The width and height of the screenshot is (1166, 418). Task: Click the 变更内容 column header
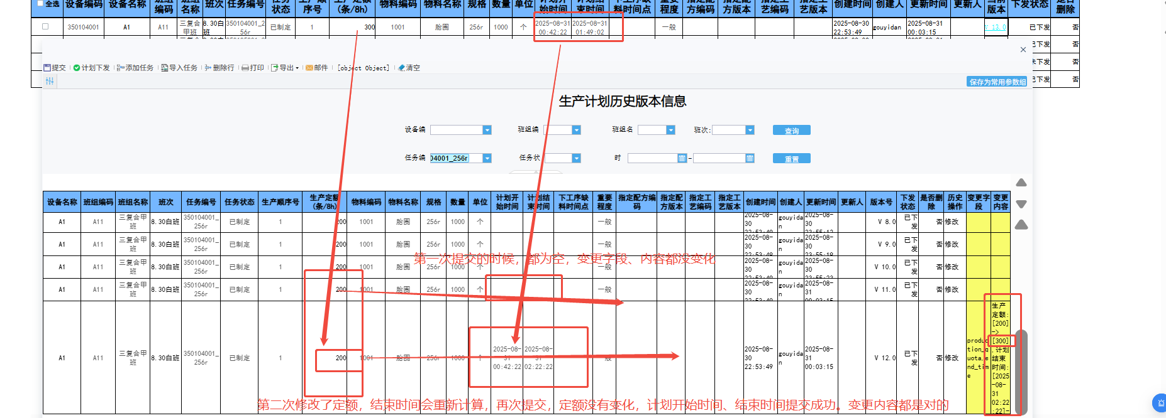click(x=1001, y=202)
